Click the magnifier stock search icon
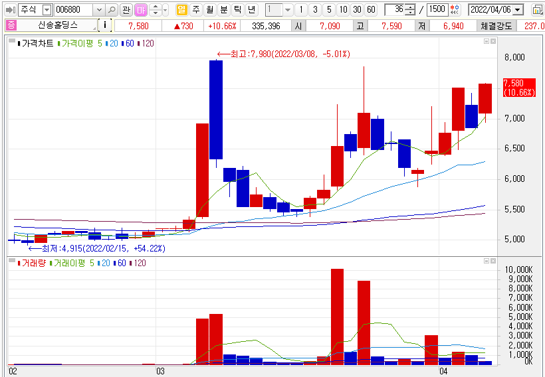The height and width of the screenshot is (377, 545). [112, 10]
